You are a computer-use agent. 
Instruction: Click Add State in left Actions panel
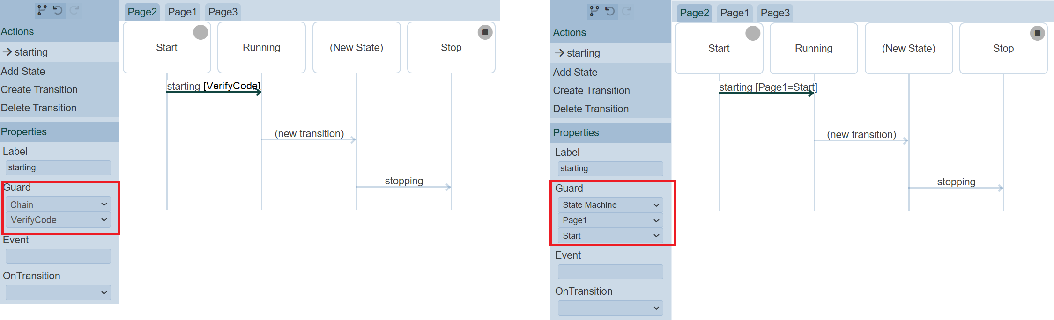tap(23, 71)
